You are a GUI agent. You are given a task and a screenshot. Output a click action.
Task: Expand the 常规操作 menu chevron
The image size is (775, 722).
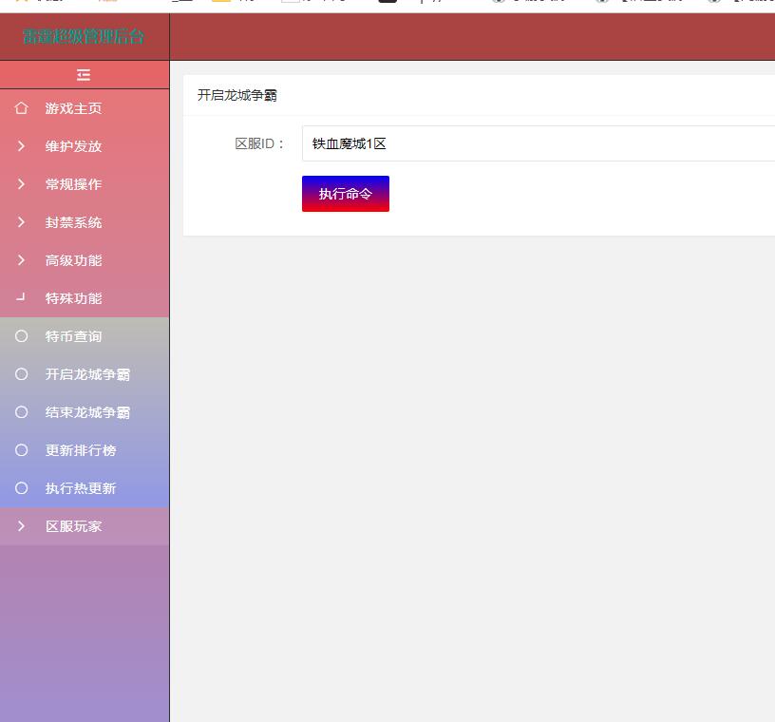point(21,184)
